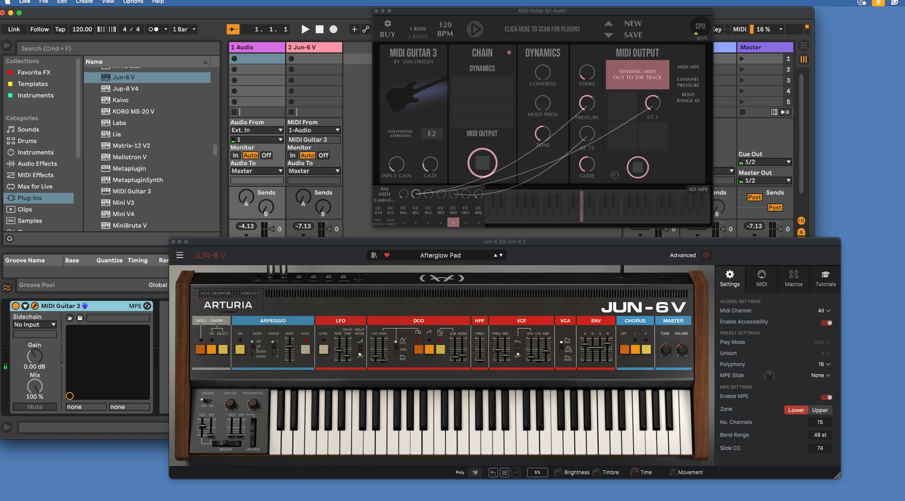Open the MPE Slide None dropdown
Screen dimensions: 905x501
pos(821,376)
